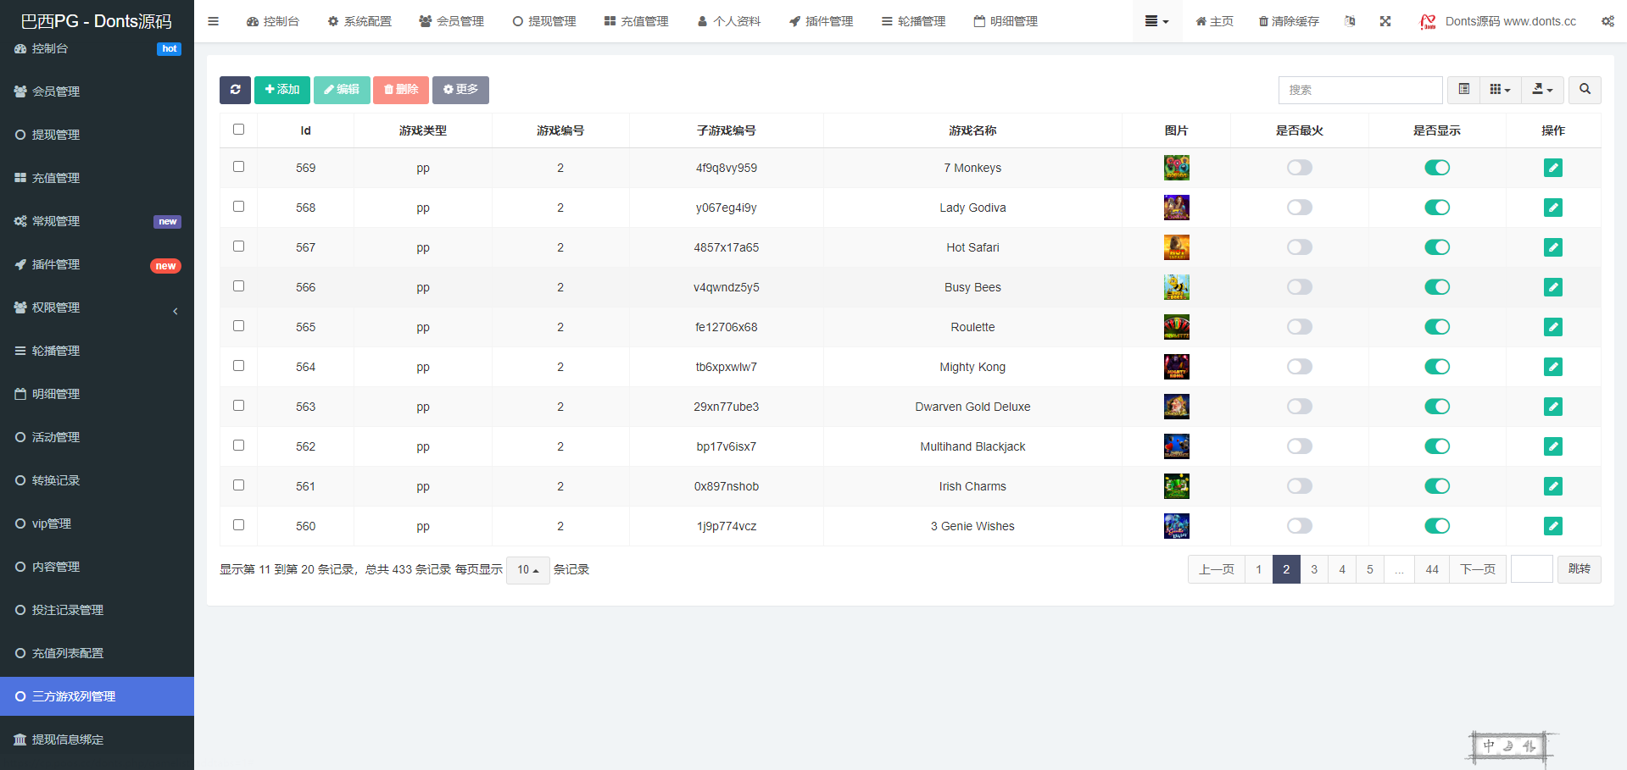Focus the 搜索 search input field
The height and width of the screenshot is (770, 1627).
[1360, 90]
